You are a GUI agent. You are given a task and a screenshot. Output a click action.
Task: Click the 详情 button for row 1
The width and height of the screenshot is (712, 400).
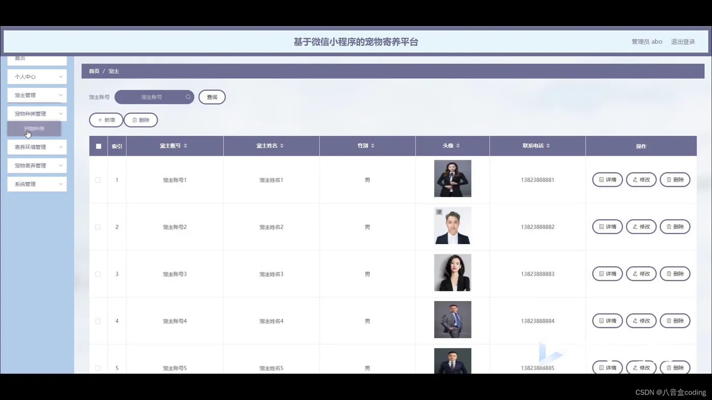[607, 180]
